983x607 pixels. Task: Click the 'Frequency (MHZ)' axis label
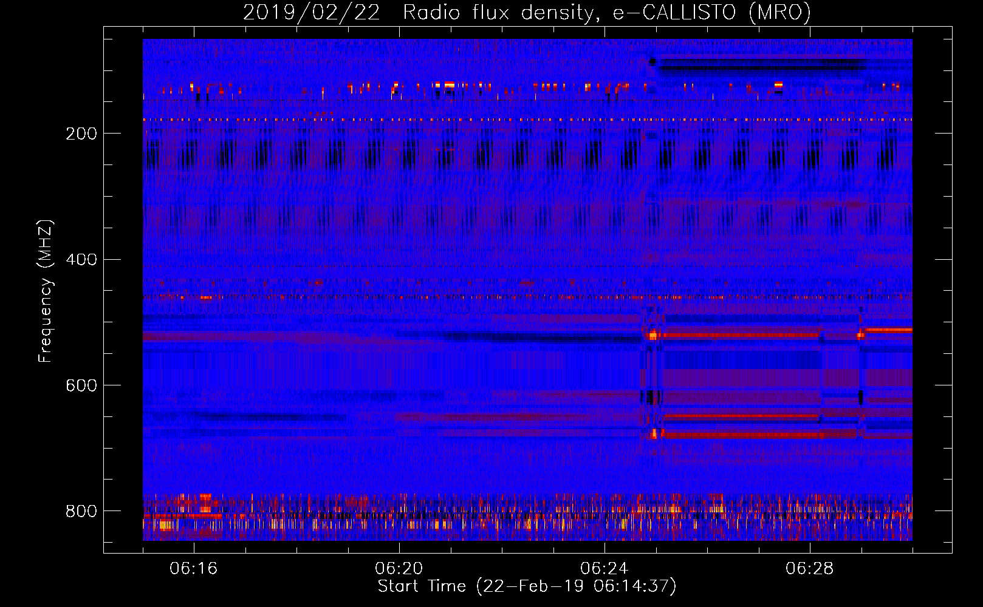[x=46, y=291]
